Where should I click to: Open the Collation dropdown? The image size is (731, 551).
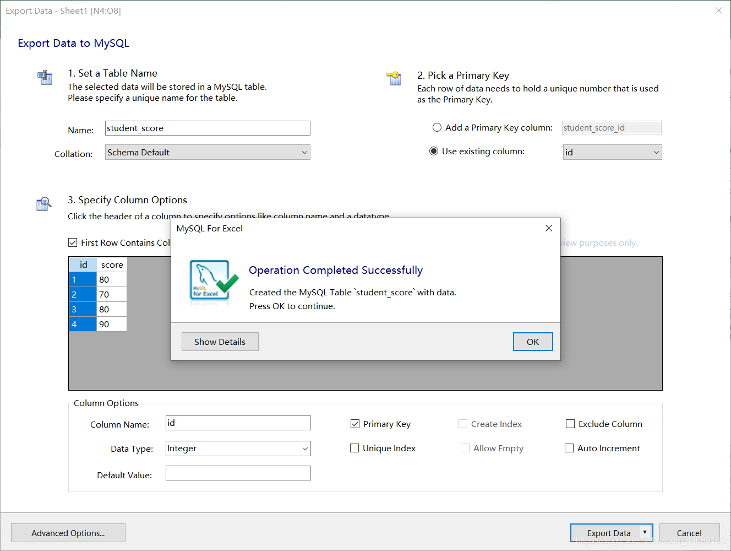pyautogui.click(x=208, y=152)
